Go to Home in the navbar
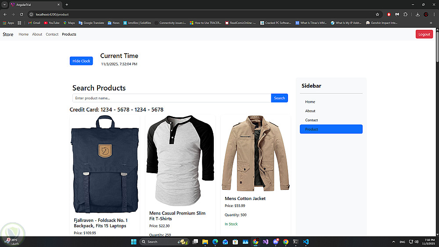This screenshot has width=439, height=247. coord(24,34)
